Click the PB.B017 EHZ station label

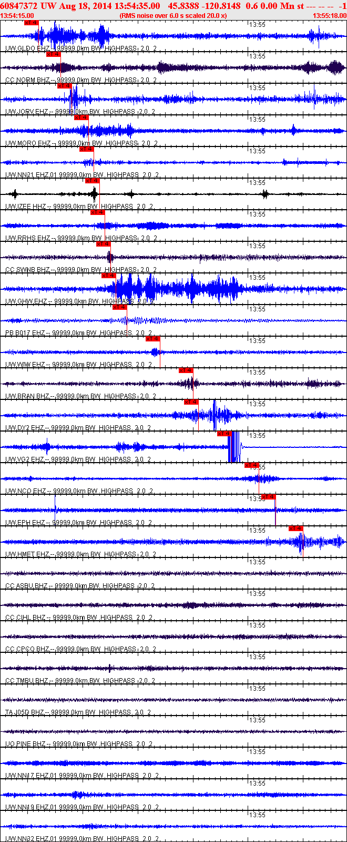pyautogui.click(x=79, y=333)
